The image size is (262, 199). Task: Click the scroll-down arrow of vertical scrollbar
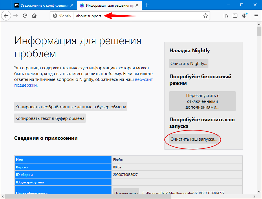click(259, 191)
